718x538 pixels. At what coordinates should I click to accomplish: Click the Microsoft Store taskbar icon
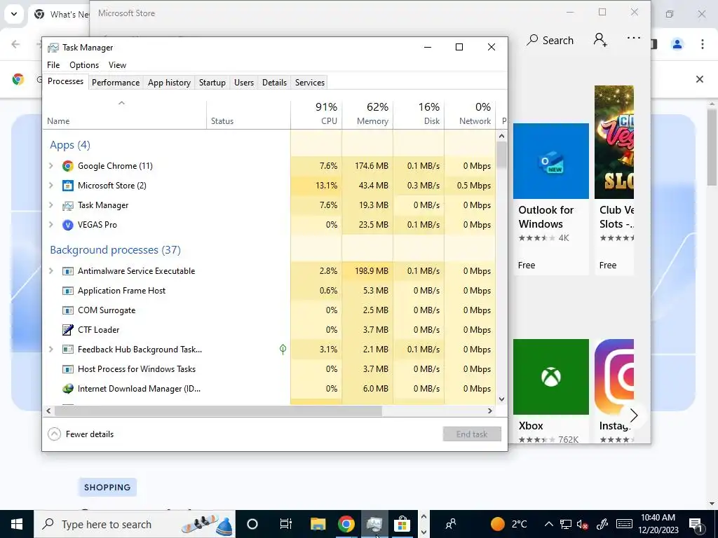point(402,524)
